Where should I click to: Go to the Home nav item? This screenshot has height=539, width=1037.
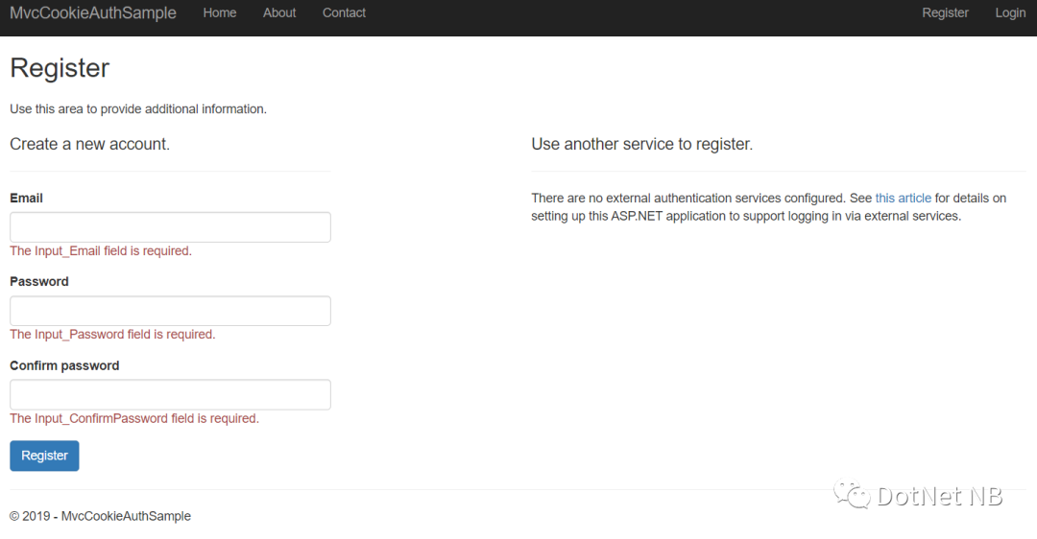[x=220, y=13]
